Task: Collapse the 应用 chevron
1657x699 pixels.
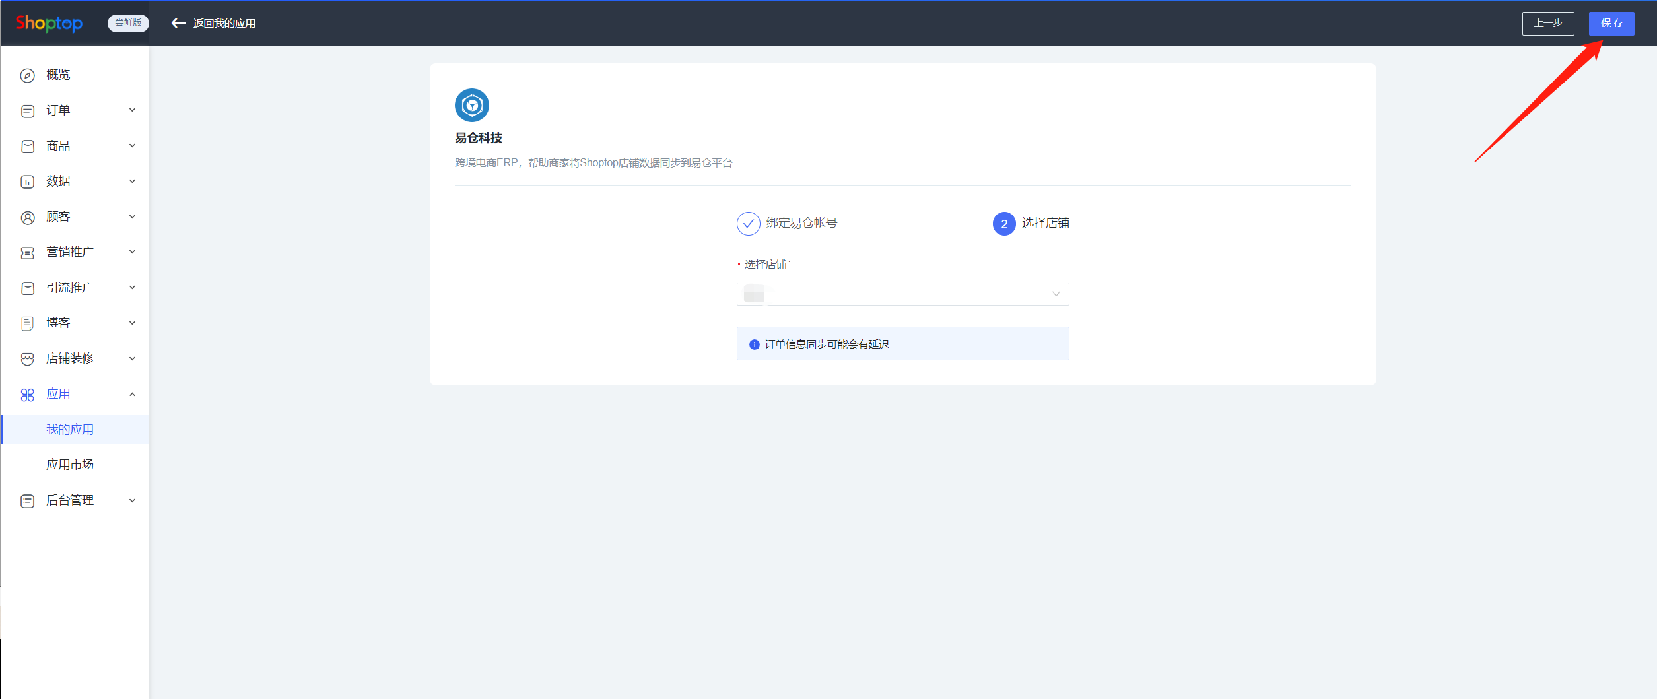Action: click(x=132, y=394)
